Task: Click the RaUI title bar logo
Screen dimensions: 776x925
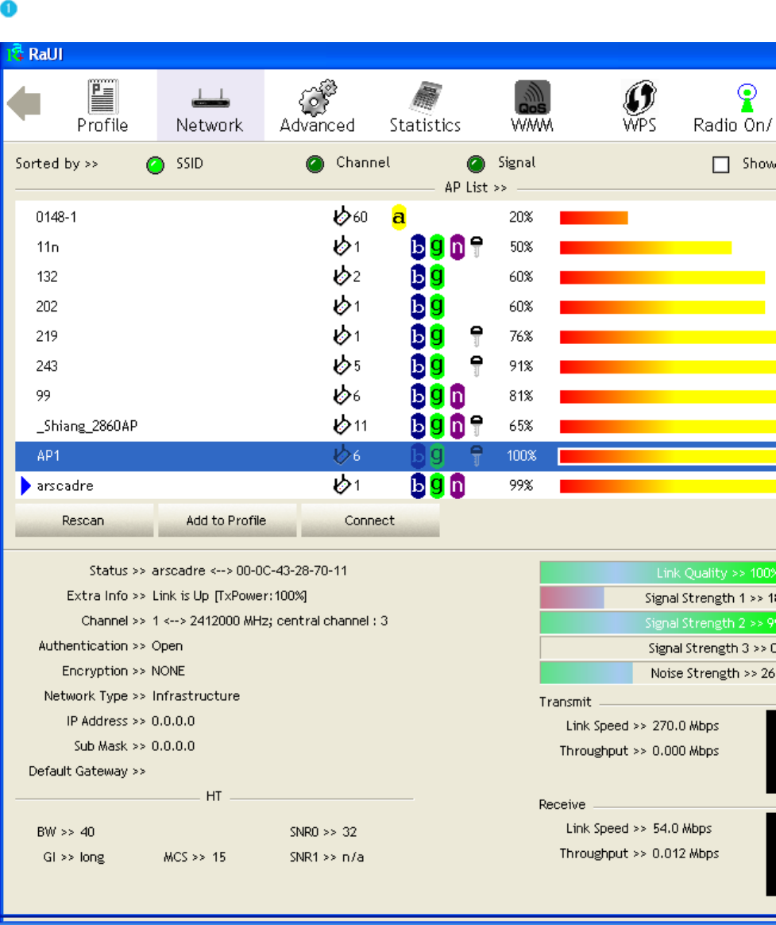Action: [x=14, y=53]
